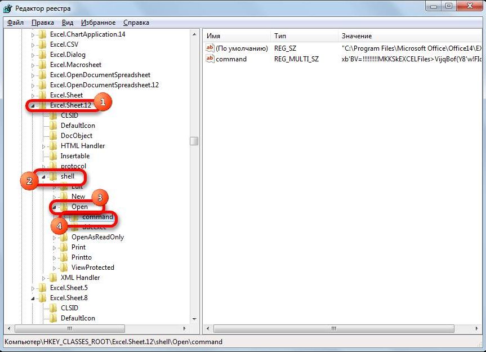Click folder icon of CLSID under Excel.Sheet.12
This screenshot has width=486, height=352.
coord(53,115)
